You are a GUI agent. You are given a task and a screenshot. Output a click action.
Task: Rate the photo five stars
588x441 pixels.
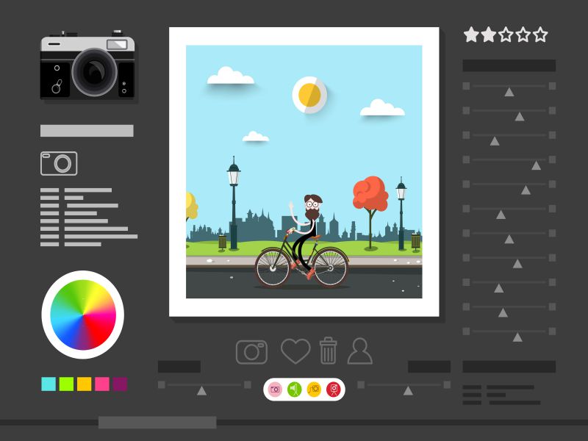pyautogui.click(x=540, y=35)
